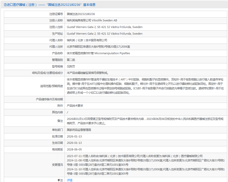Click the 代理人名称 label
This screenshot has height=182, width=228.
click(56, 40)
